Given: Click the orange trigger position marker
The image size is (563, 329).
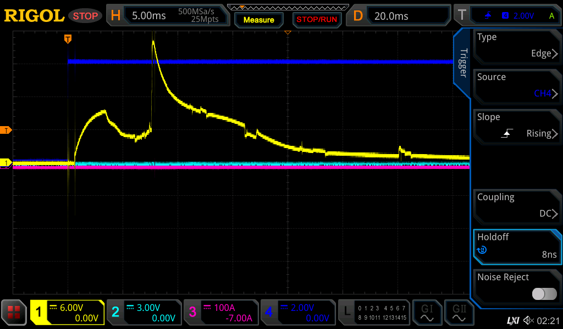Looking at the screenshot, I should tap(68, 39).
